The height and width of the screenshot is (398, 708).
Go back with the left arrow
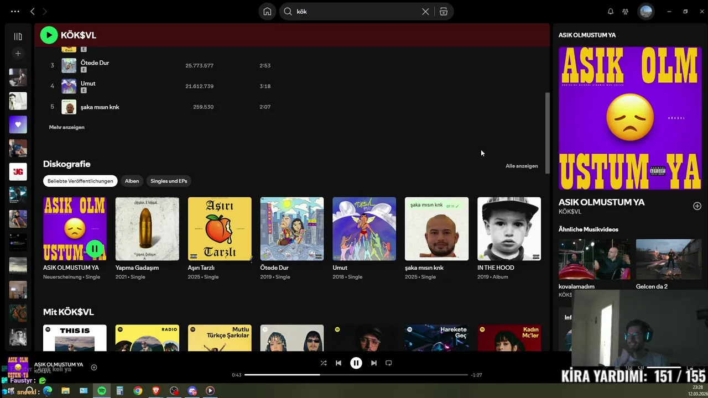pyautogui.click(x=33, y=11)
